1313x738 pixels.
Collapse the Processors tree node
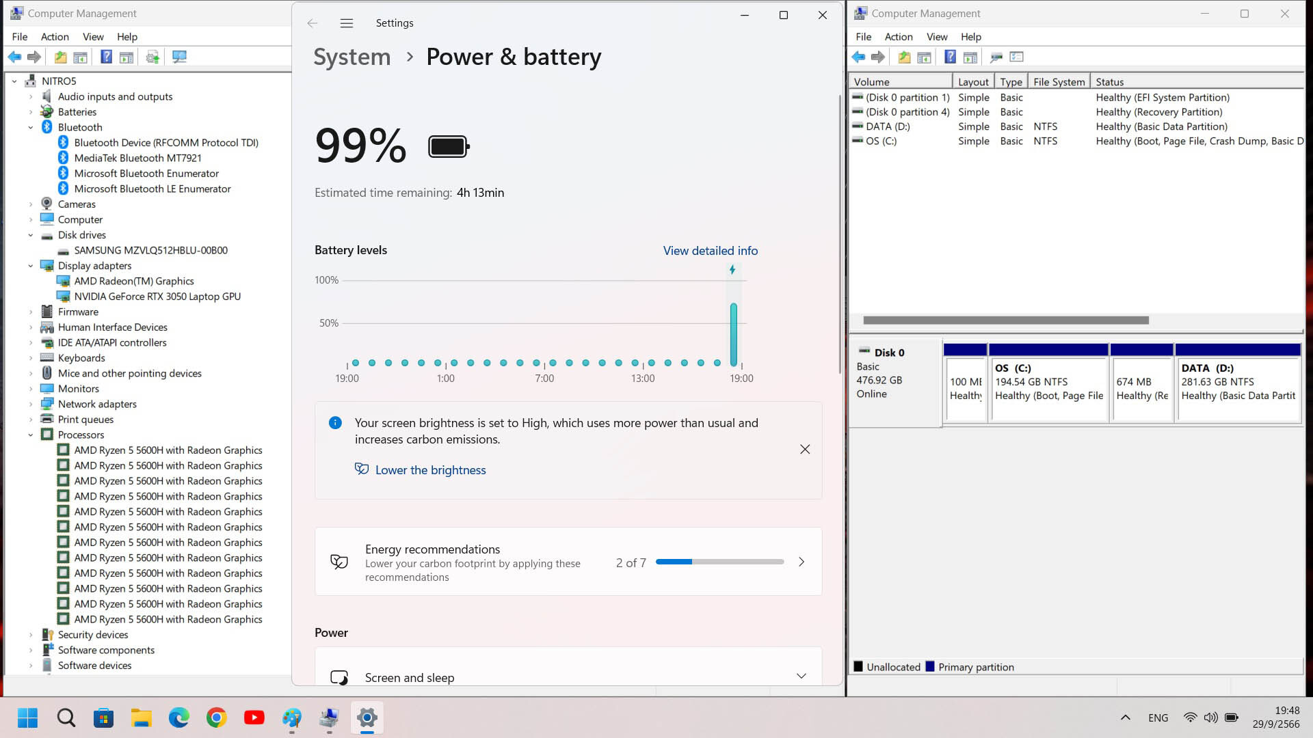(x=31, y=435)
